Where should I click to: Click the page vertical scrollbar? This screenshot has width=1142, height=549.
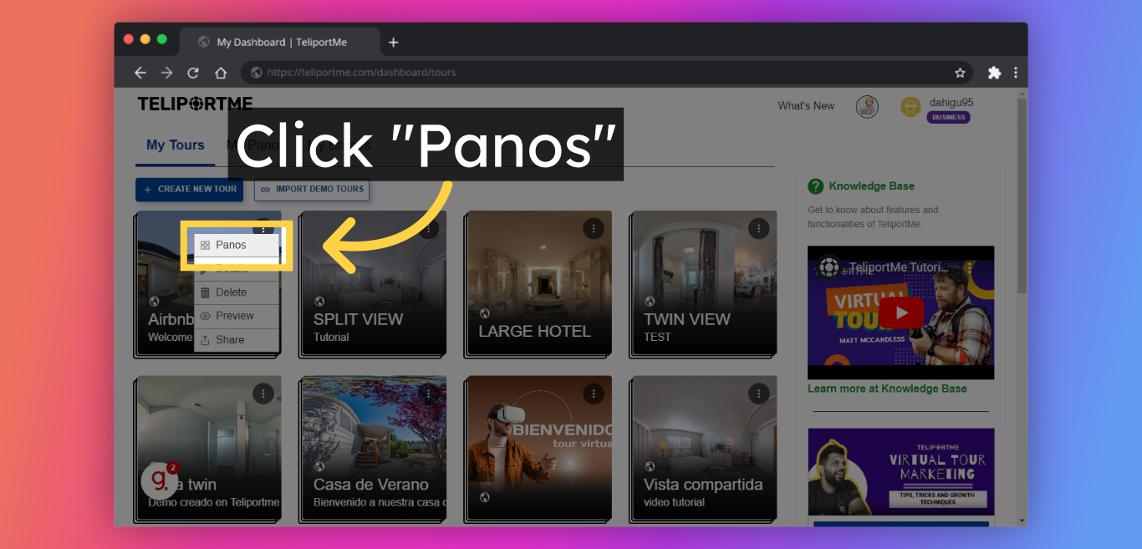(1022, 196)
